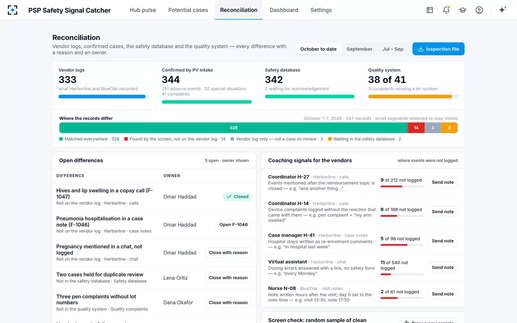Viewport: 517px width, 323px height.
Task: Open the Dashboard tab
Action: [284, 10]
